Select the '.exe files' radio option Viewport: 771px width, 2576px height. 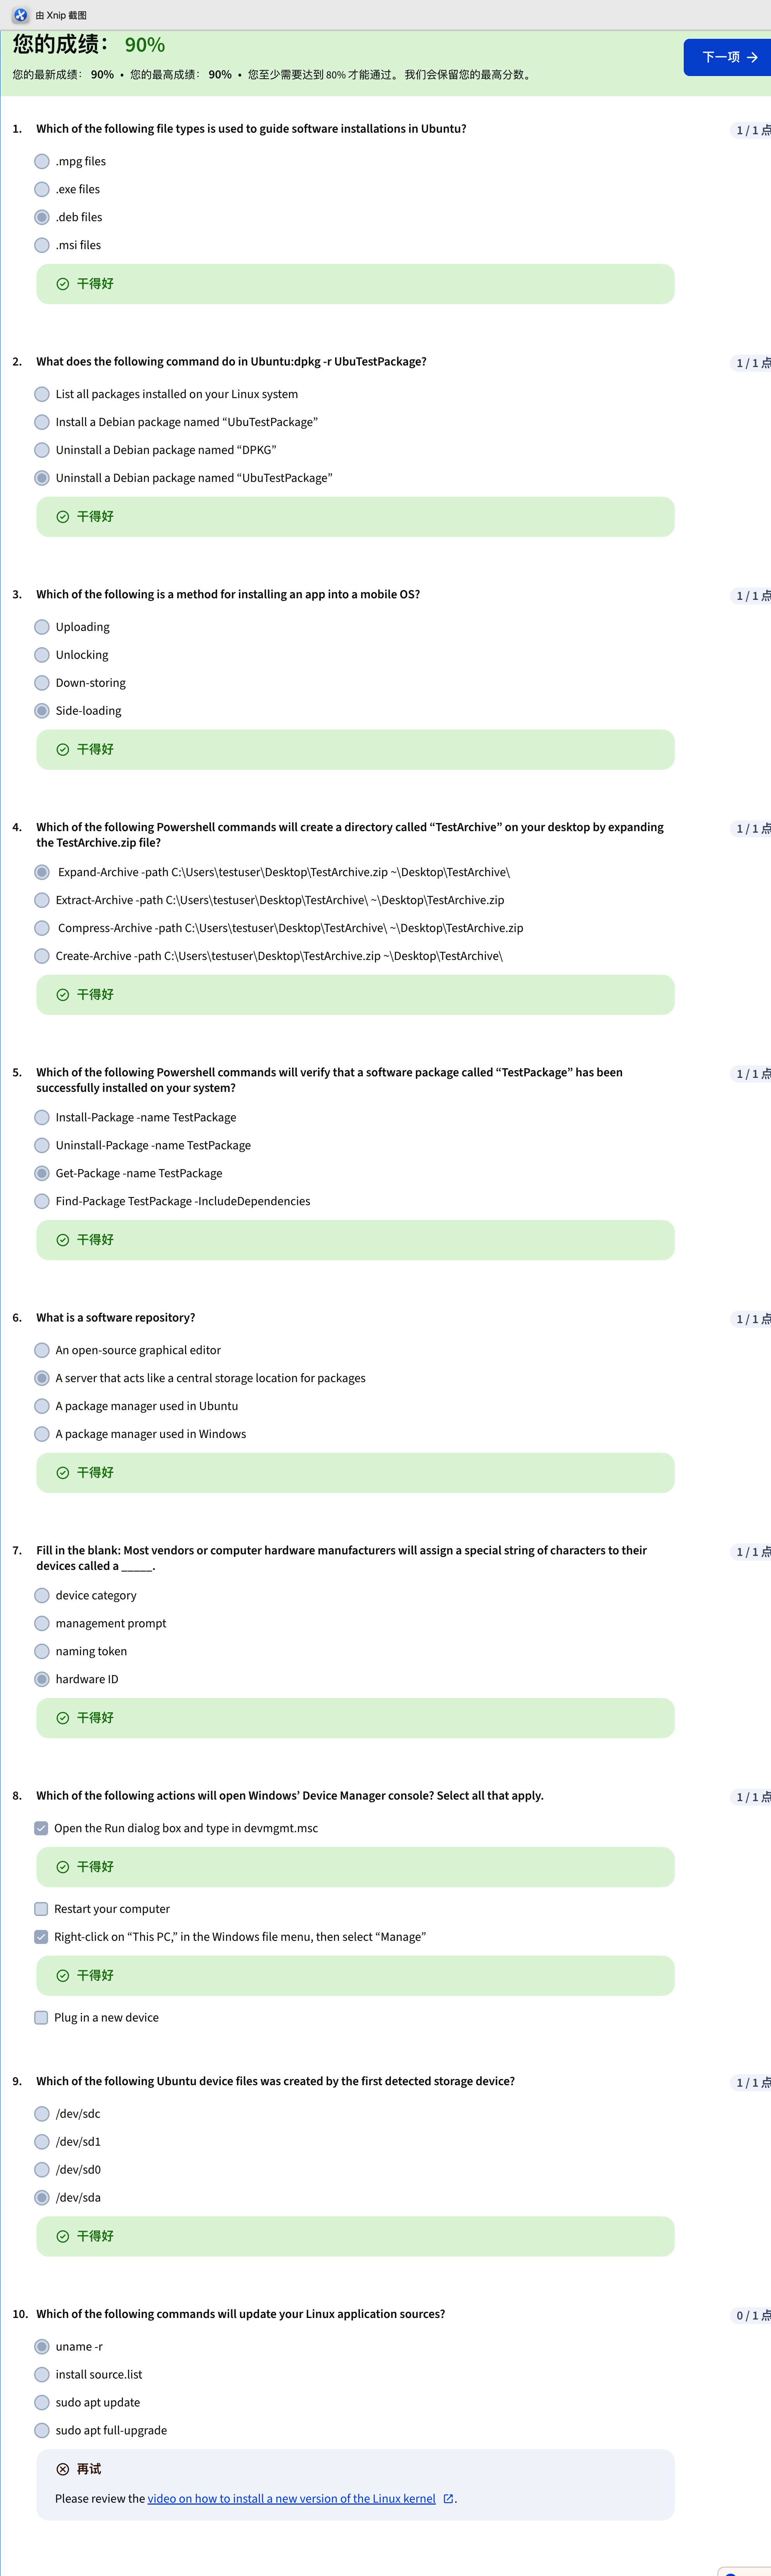point(42,189)
